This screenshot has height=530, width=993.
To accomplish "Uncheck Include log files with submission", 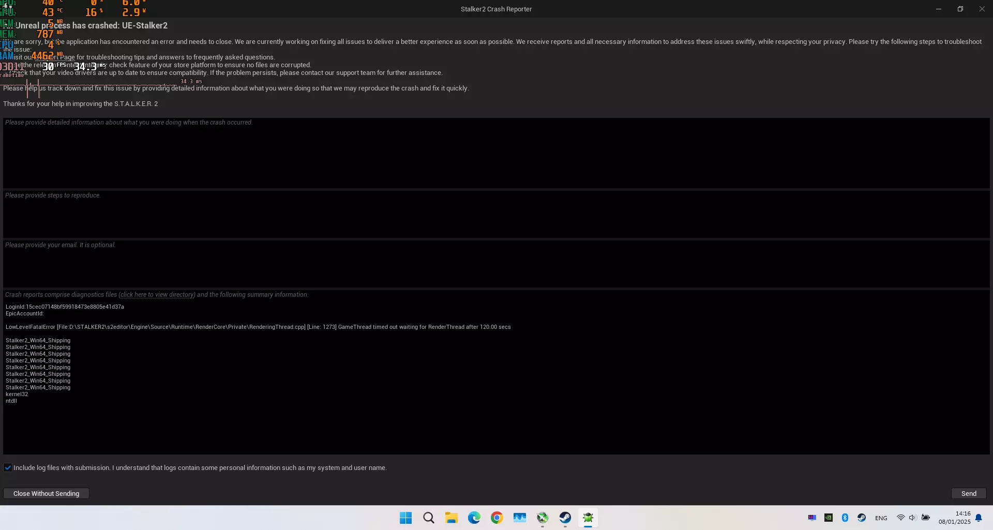I will [8, 467].
